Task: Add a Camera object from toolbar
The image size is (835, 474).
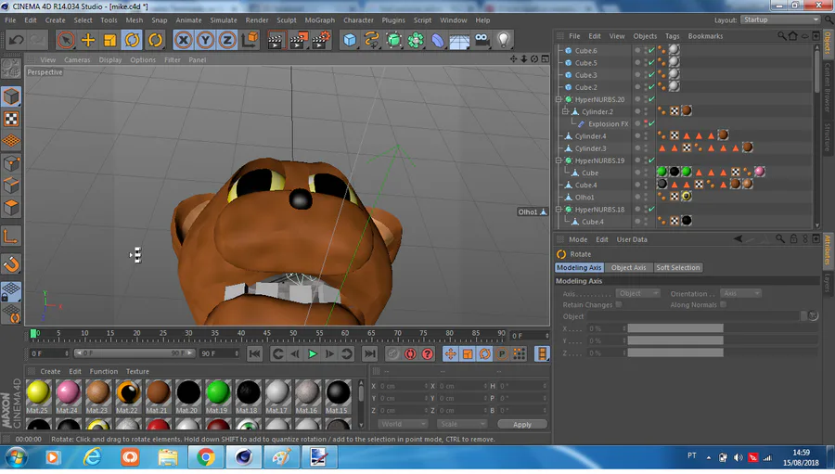Action: click(482, 40)
